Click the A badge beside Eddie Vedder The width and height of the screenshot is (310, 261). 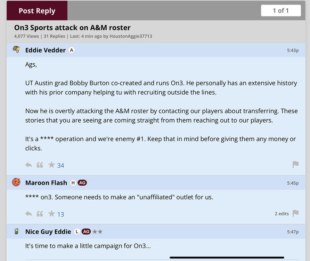click(71, 50)
